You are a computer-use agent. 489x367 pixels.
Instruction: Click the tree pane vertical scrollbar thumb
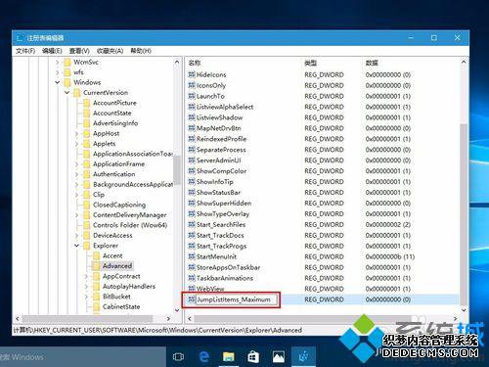click(177, 170)
